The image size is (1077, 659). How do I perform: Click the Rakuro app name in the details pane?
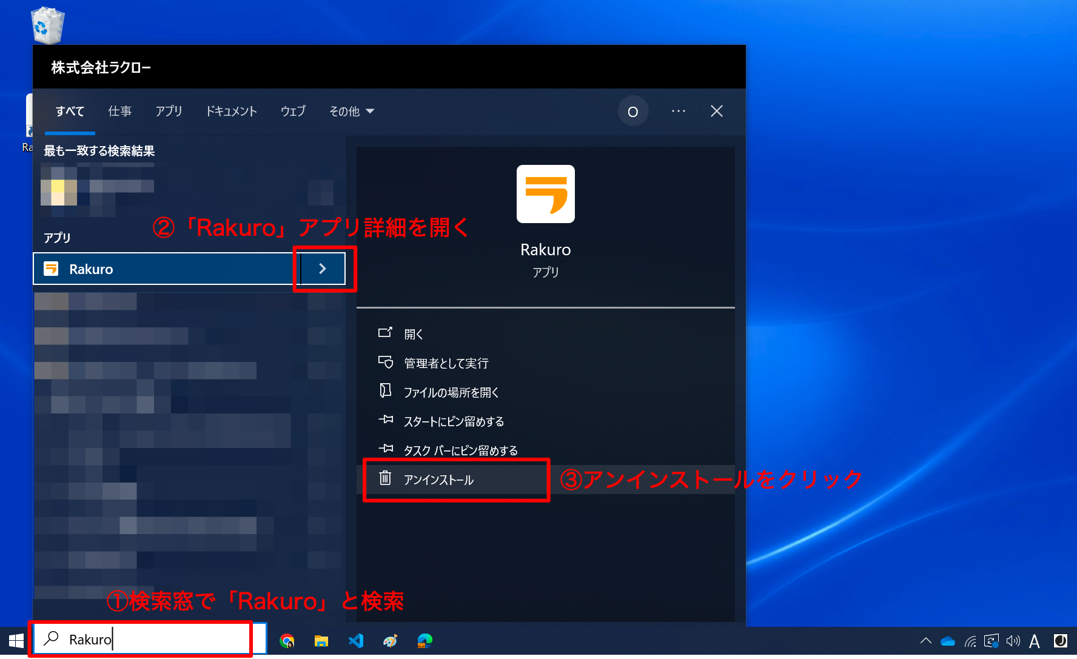tap(545, 250)
